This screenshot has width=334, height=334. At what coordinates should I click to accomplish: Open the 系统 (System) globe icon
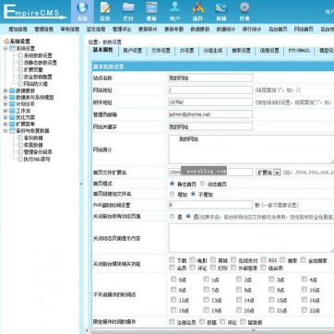pyautogui.click(x=82, y=7)
